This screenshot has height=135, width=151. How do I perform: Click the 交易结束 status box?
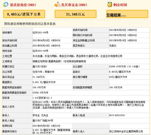click(127, 14)
